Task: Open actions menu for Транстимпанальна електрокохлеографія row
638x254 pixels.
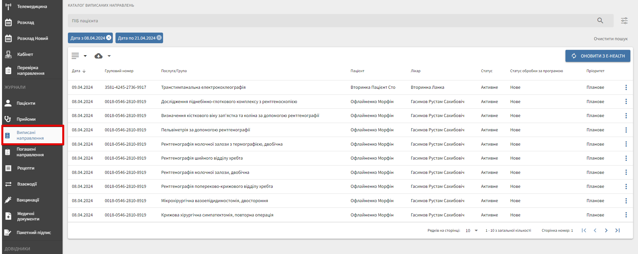Action: click(626, 87)
